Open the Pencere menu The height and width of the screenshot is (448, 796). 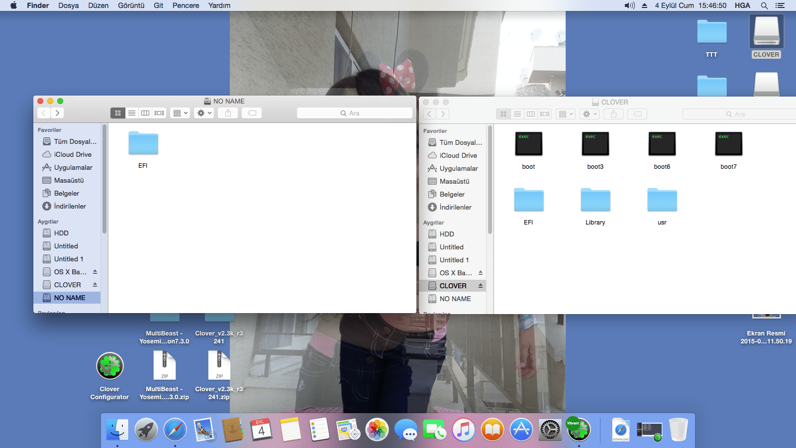tap(186, 5)
